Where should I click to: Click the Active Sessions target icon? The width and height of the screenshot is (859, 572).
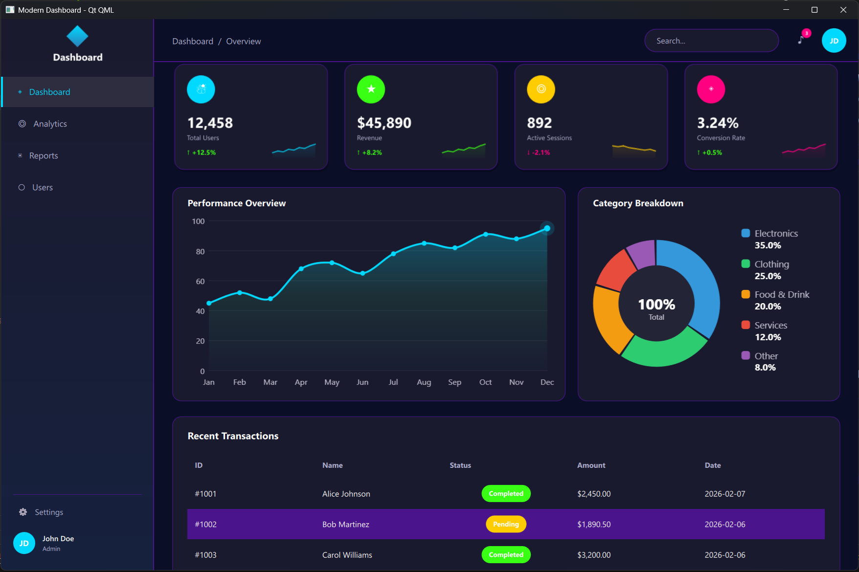pyautogui.click(x=541, y=89)
